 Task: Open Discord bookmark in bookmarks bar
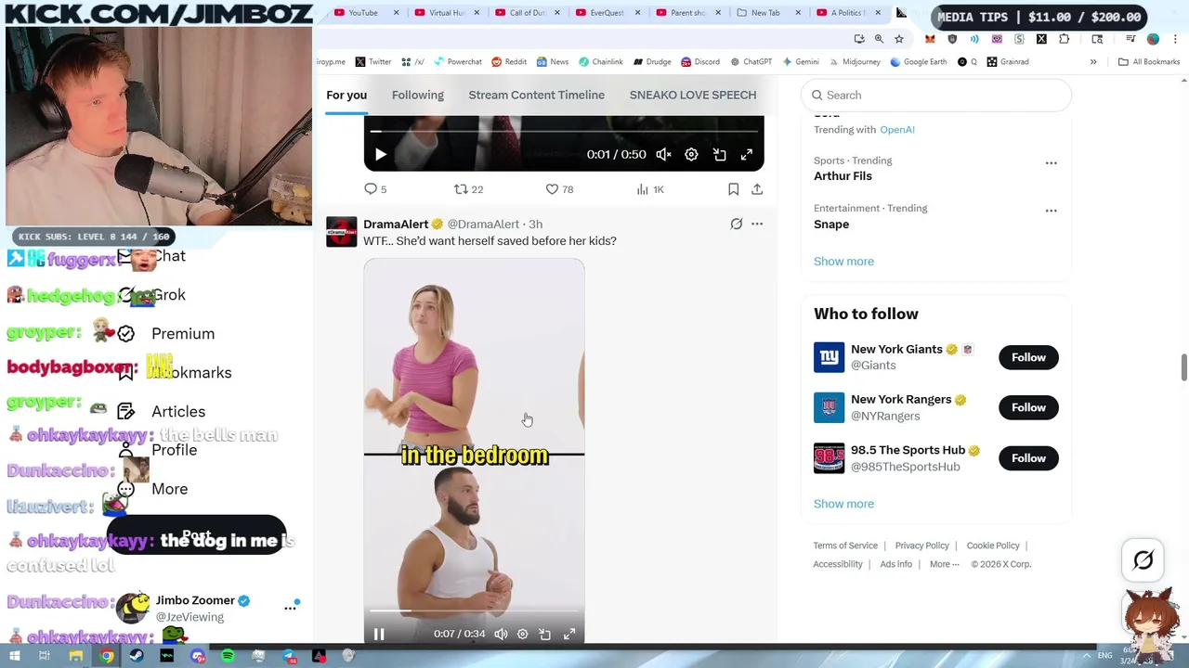[x=700, y=62]
